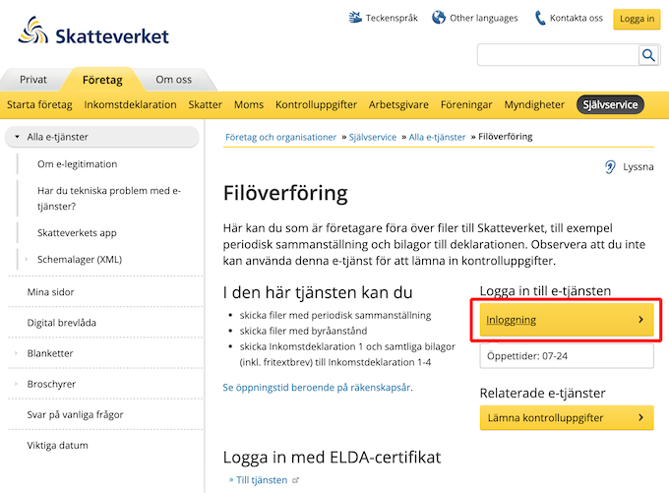Collapse the Alla e-tjänster menu section
The height and width of the screenshot is (493, 669).
17,137
